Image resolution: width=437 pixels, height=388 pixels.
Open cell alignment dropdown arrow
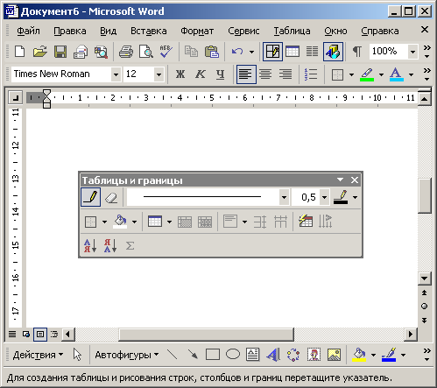[244, 222]
